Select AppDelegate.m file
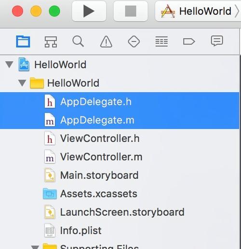 point(120,120)
